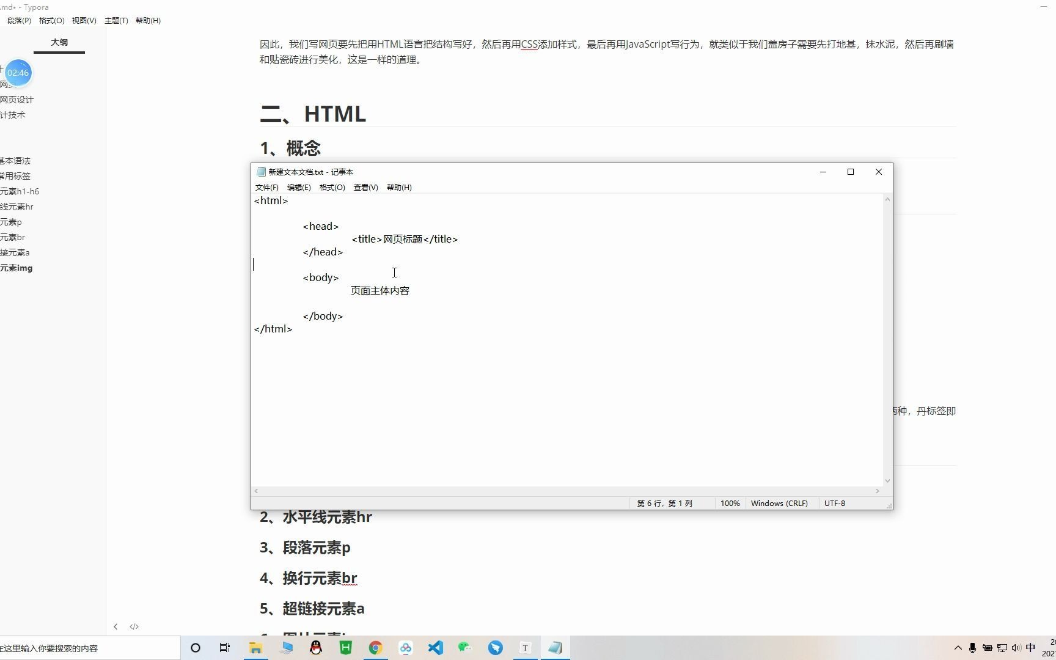This screenshot has width=1056, height=660.
Task: Click the 二、HTML heading in Typora
Action: click(313, 114)
